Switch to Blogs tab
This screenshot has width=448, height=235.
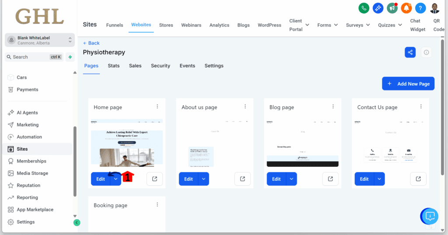[x=243, y=25]
